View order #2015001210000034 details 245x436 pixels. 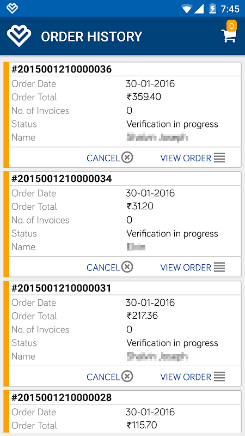pyautogui.click(x=193, y=268)
